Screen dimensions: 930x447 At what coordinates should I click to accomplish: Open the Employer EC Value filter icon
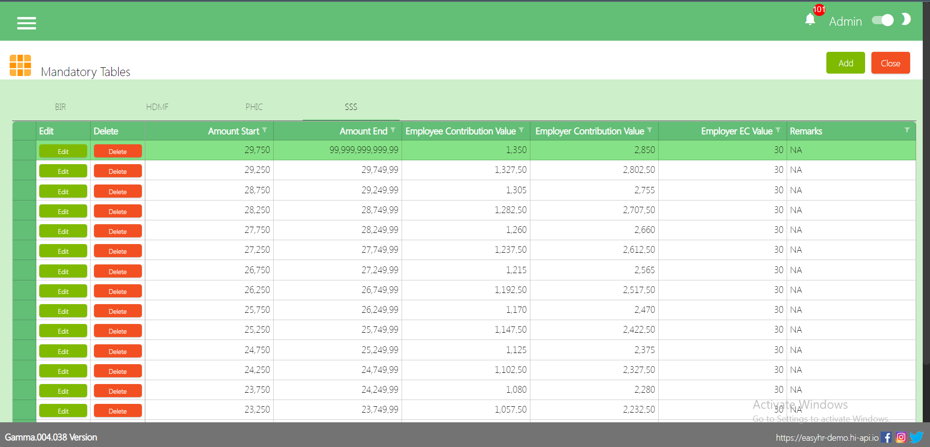778,130
